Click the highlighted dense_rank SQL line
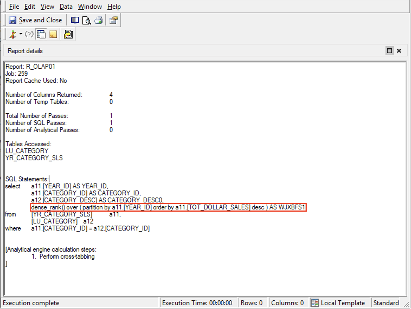The image size is (411, 309). (x=168, y=207)
